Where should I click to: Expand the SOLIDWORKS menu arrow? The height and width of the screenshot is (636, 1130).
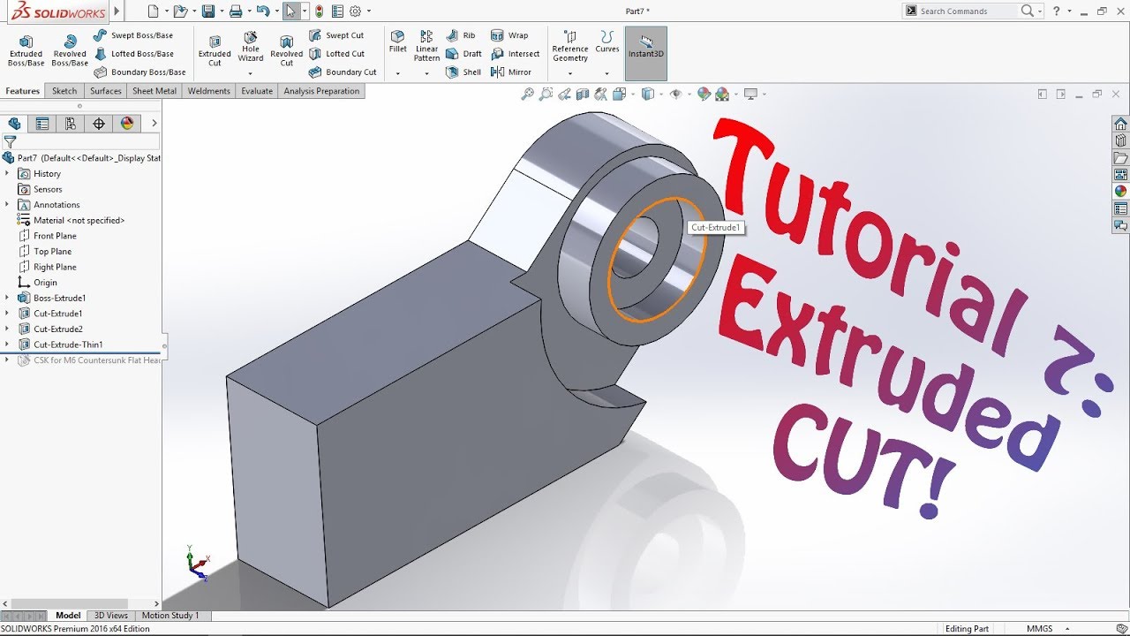[117, 11]
